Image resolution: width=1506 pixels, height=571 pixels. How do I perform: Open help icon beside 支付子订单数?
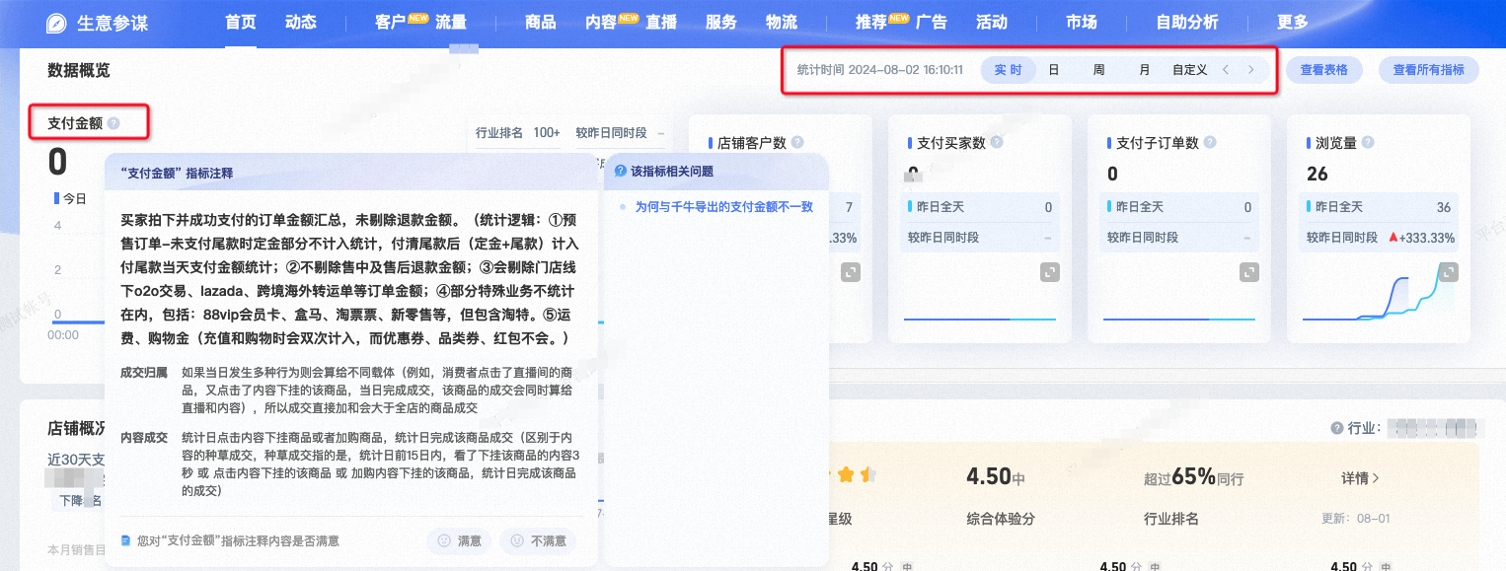[x=1210, y=143]
